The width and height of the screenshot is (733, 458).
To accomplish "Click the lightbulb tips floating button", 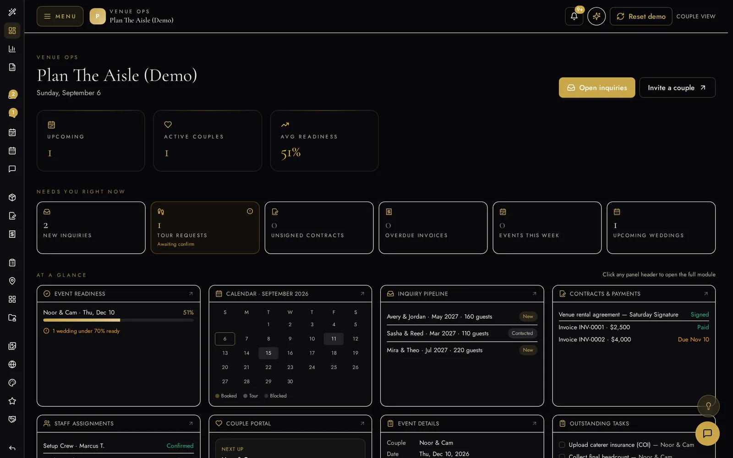I will tap(708, 406).
